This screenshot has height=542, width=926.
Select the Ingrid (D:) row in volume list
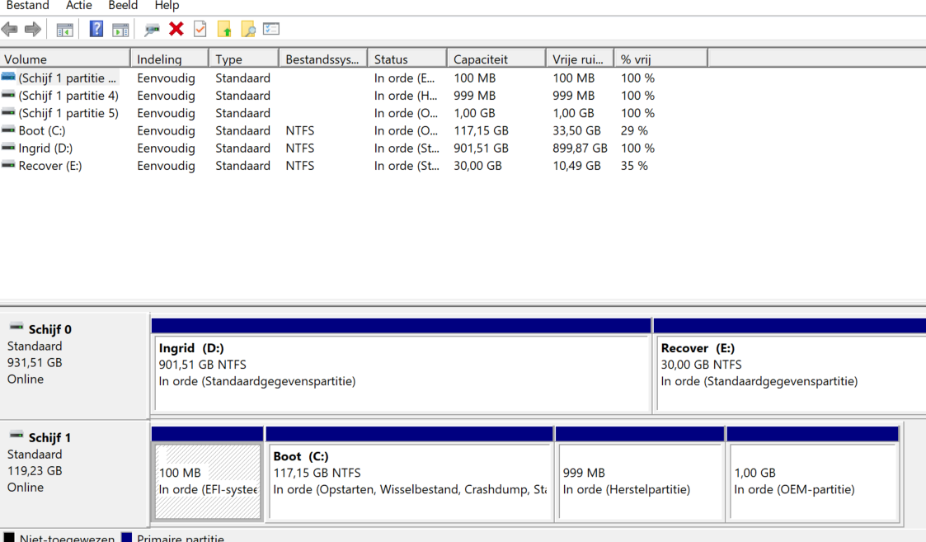45,148
